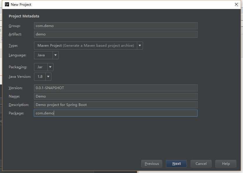The height and width of the screenshot is (173, 243).
Task: Click the 1.8 Java Version combo box
Action: coord(40,77)
